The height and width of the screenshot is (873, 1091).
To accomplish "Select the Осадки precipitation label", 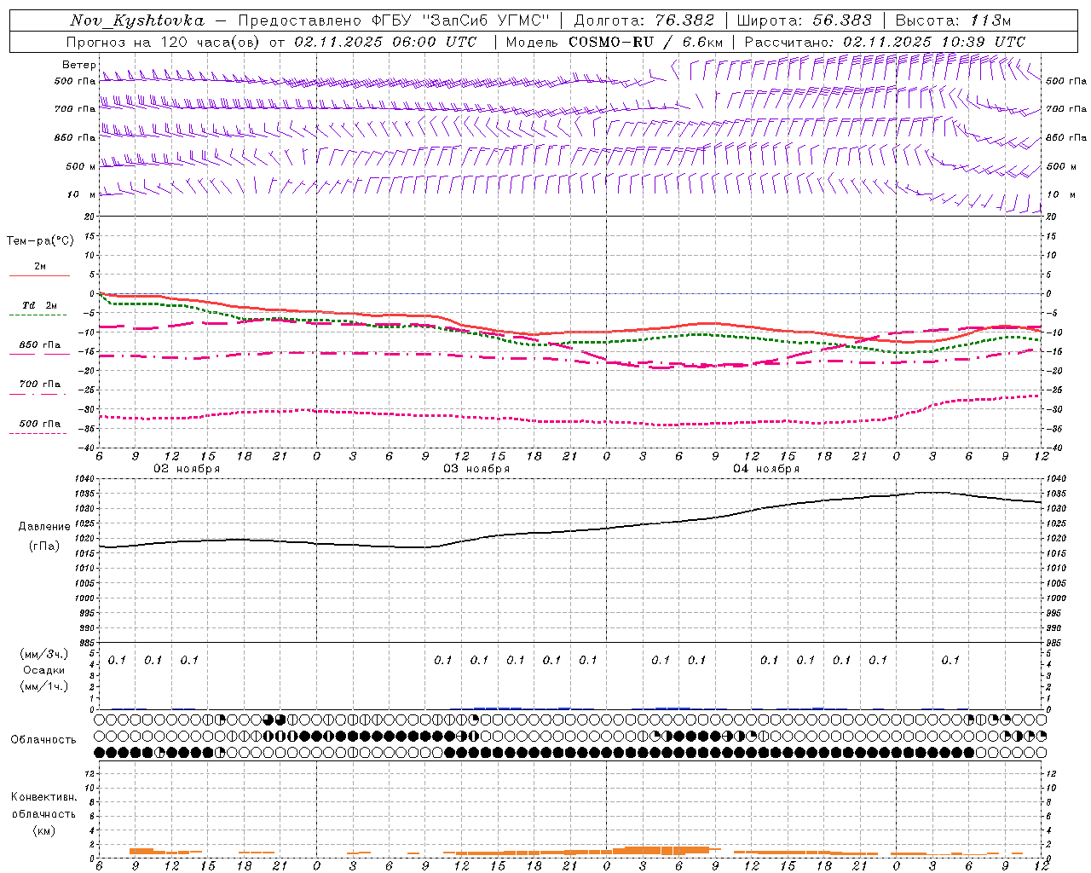I will click(x=44, y=670).
